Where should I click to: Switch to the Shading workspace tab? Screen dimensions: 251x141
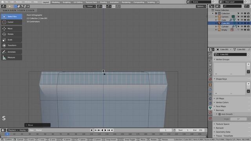click(103, 2)
